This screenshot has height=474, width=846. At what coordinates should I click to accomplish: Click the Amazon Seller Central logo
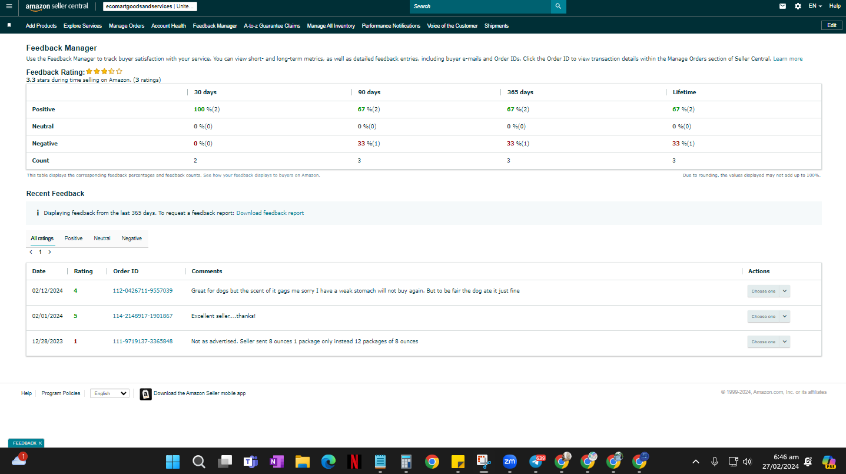point(57,6)
